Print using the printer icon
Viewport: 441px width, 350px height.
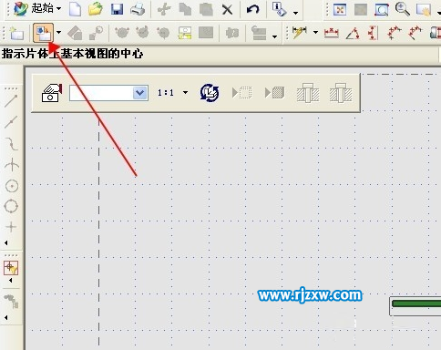click(x=138, y=9)
